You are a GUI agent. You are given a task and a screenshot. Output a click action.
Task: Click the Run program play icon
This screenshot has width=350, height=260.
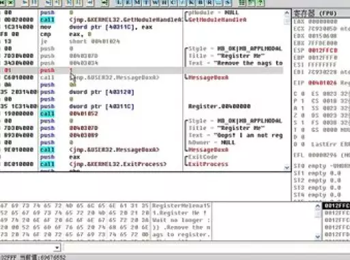coord(25,3)
